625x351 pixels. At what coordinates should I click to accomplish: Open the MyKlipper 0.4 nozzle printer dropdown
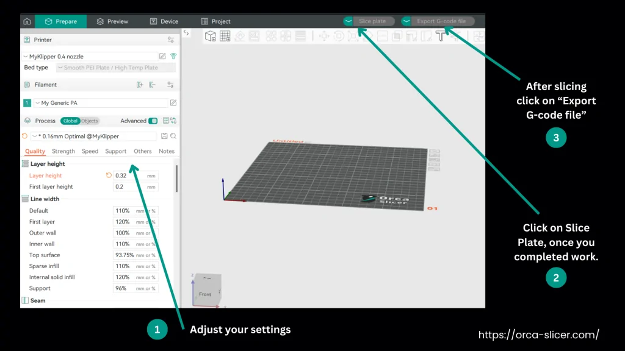90,57
